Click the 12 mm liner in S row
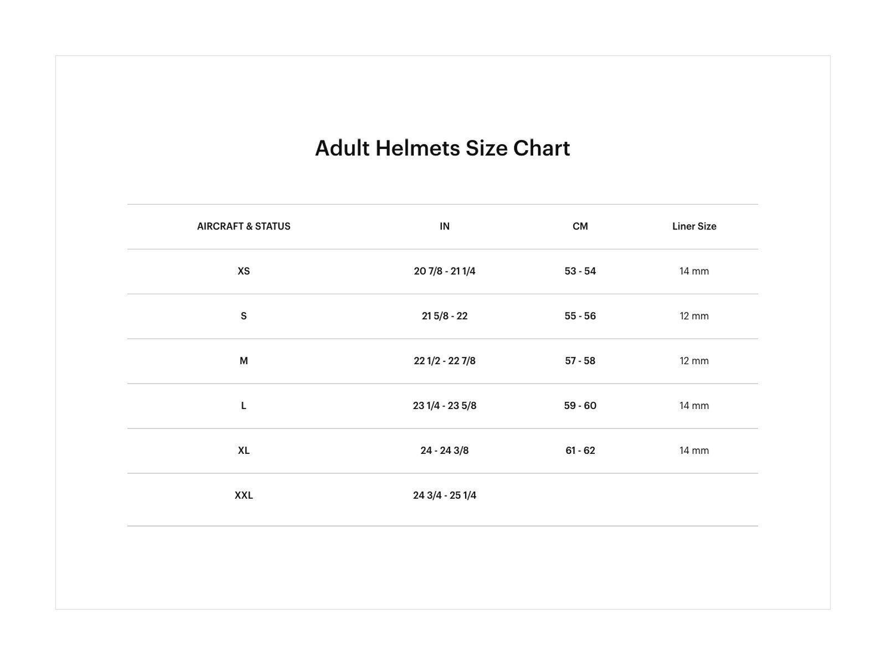Viewport: 886px width, 665px height. pos(694,316)
